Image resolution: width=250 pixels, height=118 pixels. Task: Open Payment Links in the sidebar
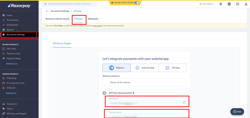click(14, 54)
